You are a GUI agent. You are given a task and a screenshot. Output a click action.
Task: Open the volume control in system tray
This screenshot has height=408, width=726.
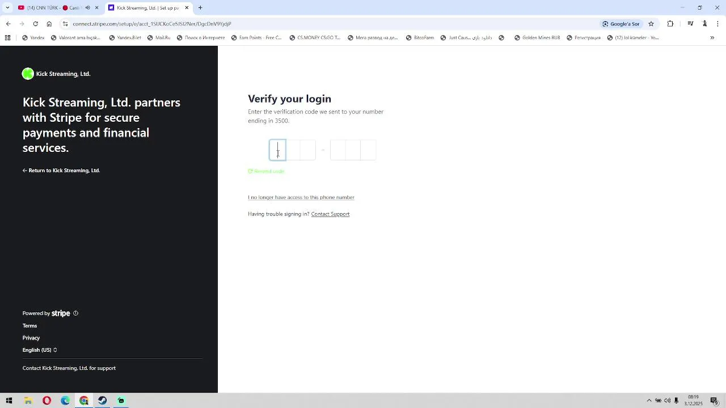(667, 401)
